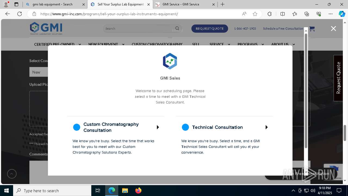The height and width of the screenshot is (196, 348).
Task: Open Read Aloud icon in address bar
Action: 244,14
